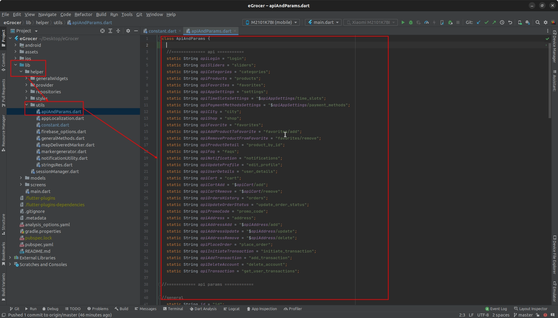This screenshot has height=318, width=558.
Task: Open the M2101K7BI (mobile) device dropdown
Action: [x=271, y=22]
